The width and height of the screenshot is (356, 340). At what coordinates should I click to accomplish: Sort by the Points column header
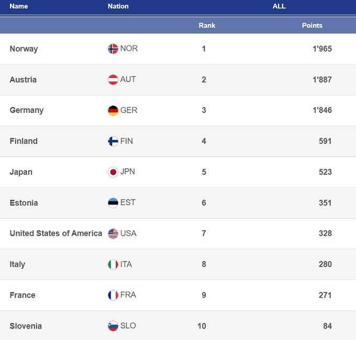click(x=312, y=25)
